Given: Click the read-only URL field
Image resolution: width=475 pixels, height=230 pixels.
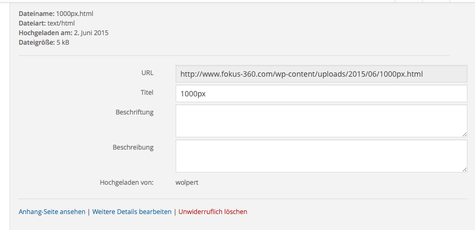Looking at the screenshot, I should click(321, 74).
